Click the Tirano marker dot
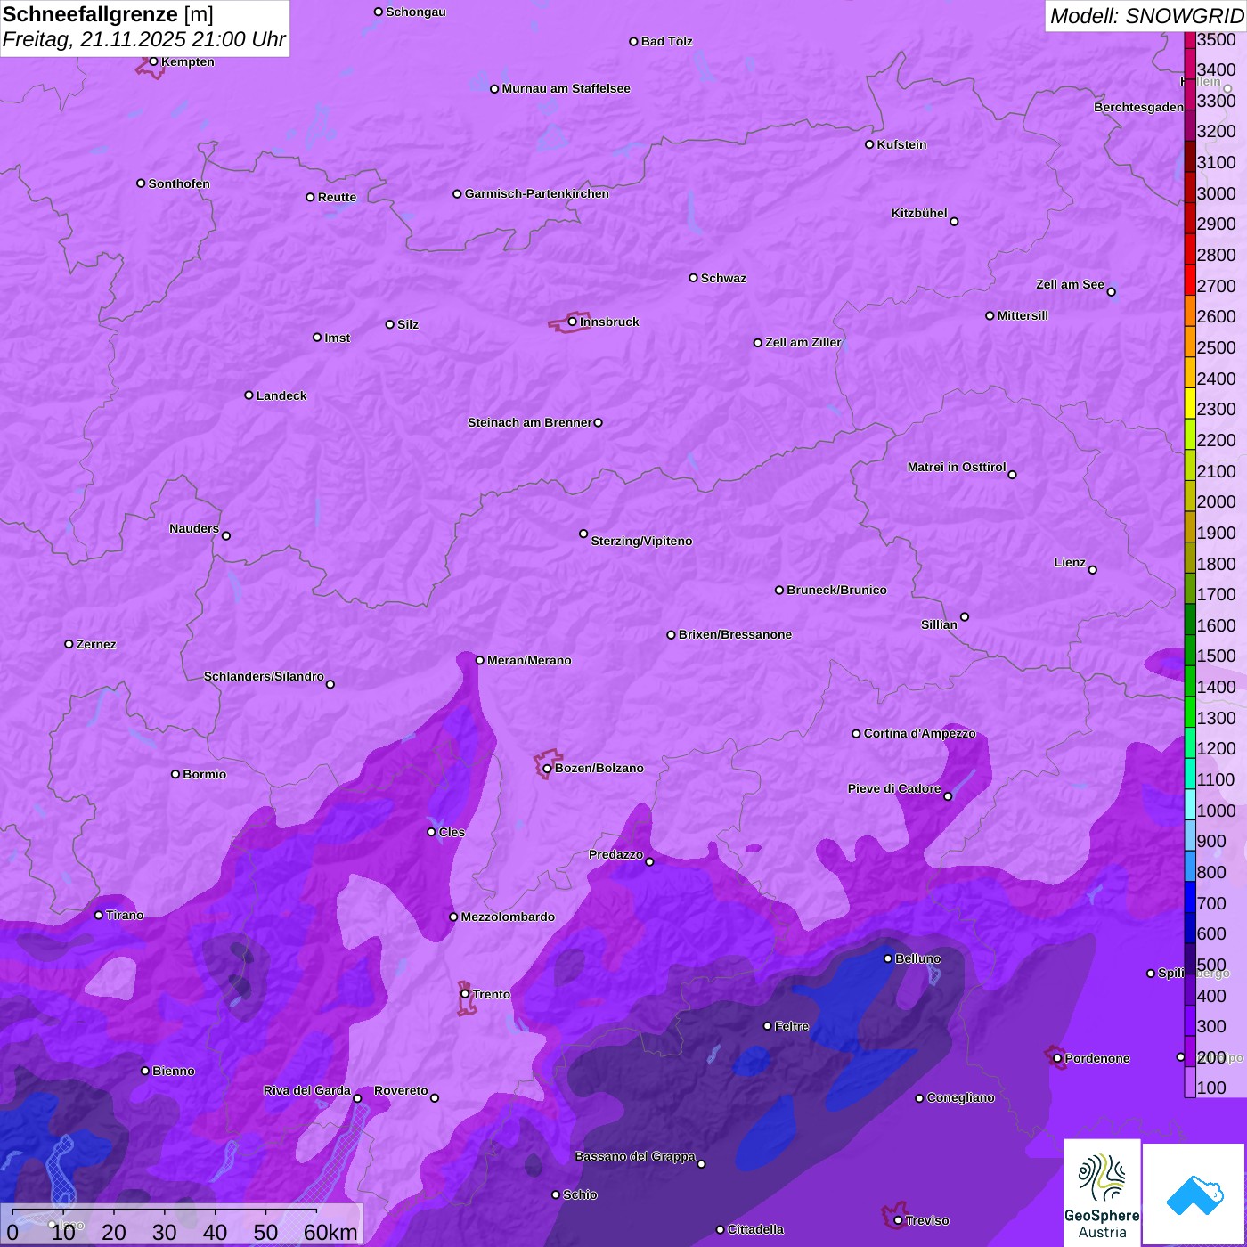This screenshot has width=1247, height=1247. [x=99, y=915]
